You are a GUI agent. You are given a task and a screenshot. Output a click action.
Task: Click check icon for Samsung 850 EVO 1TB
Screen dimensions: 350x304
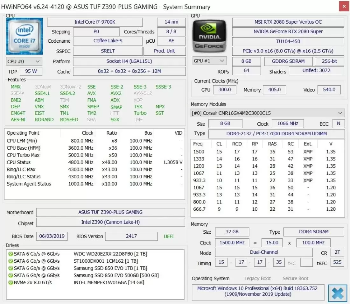[x=10, y=268]
